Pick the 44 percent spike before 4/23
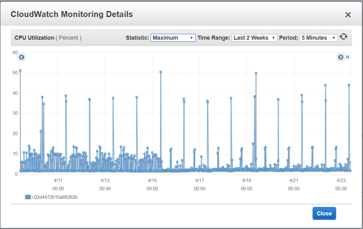 [x=325, y=85]
